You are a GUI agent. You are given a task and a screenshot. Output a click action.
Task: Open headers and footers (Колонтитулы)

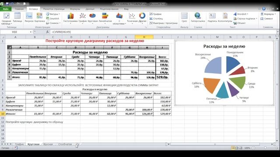[225, 17]
